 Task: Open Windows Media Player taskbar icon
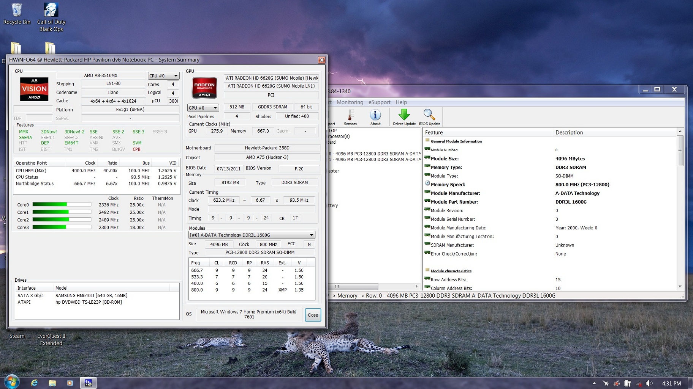click(x=70, y=383)
